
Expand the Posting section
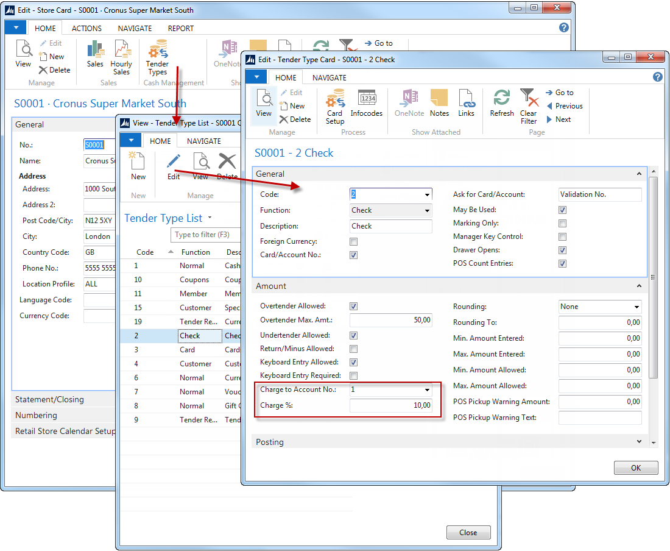pyautogui.click(x=639, y=442)
